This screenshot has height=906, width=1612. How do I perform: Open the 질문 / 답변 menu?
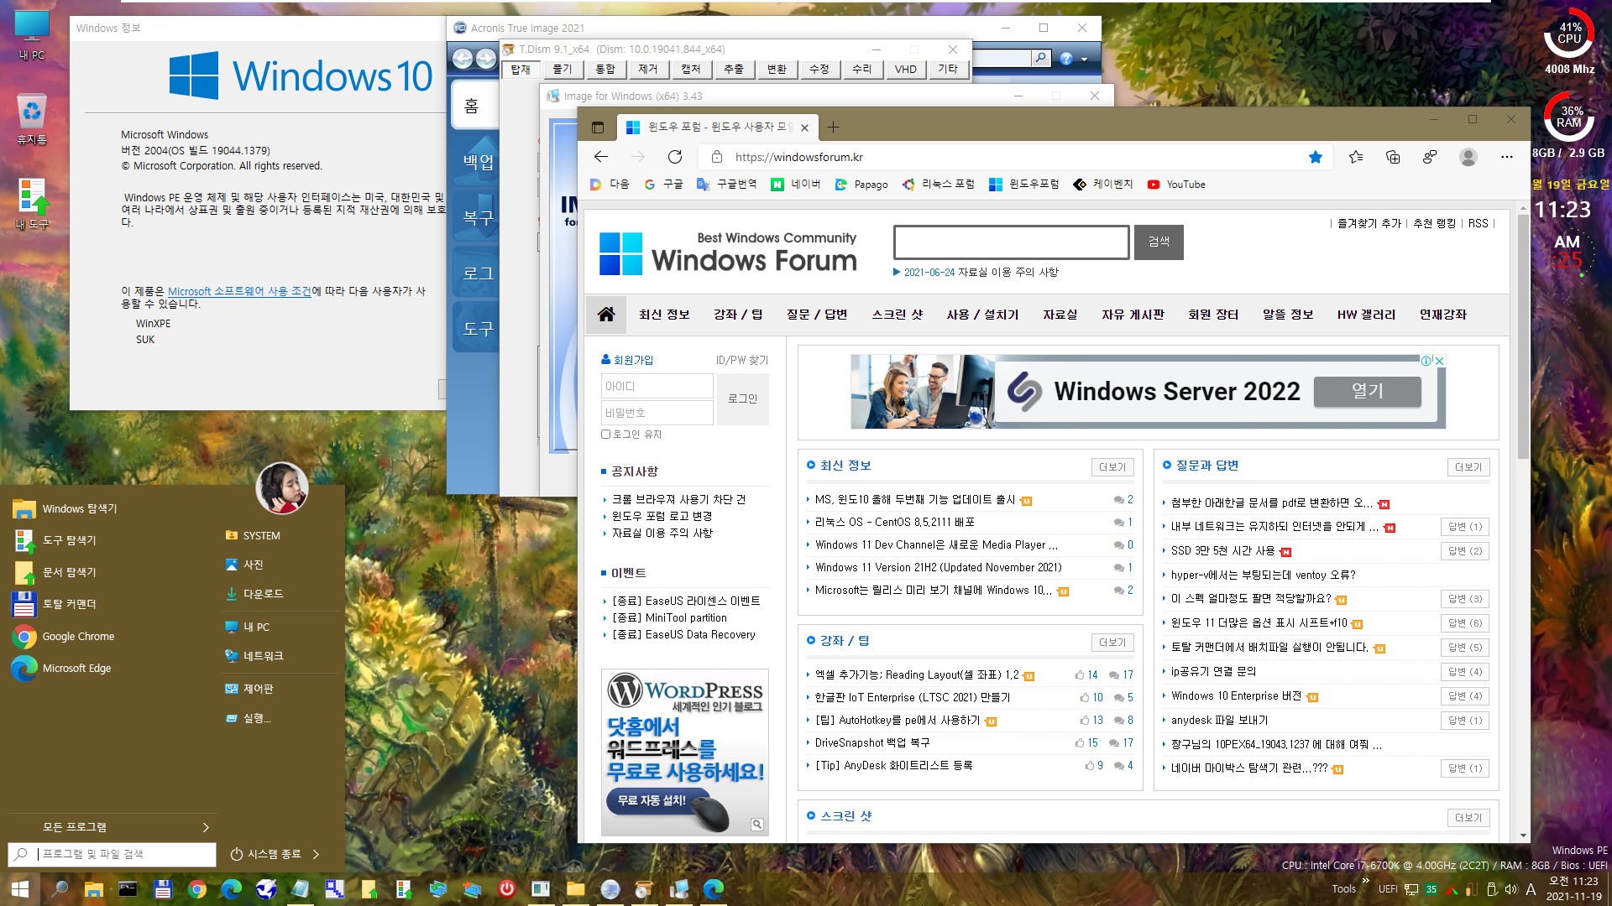pyautogui.click(x=817, y=315)
